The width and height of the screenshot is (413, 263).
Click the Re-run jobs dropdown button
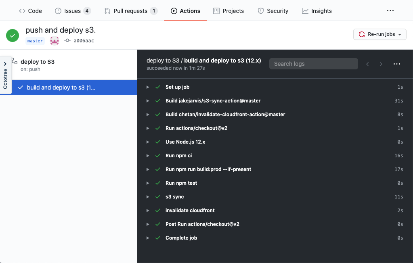tap(380, 34)
